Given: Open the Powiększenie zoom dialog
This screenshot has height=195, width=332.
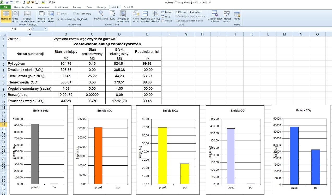Looking at the screenshot, I should tap(101, 16).
